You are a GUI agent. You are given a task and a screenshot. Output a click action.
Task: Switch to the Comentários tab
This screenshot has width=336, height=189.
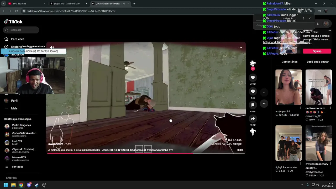pos(290,62)
